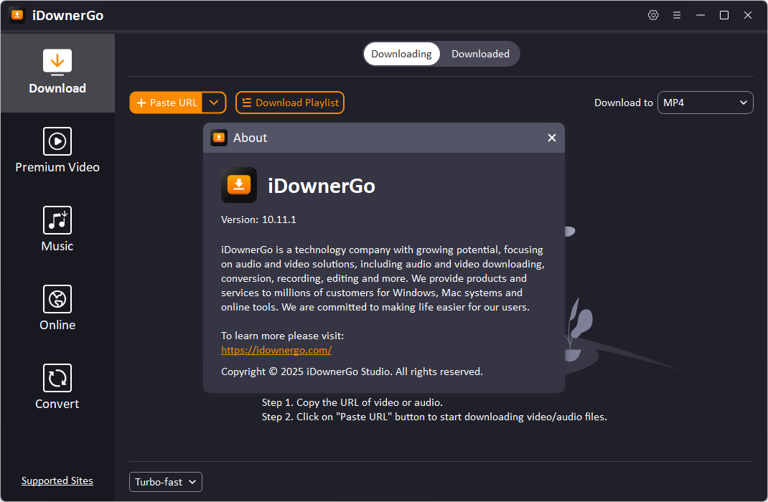Close the iDownerGo main window
Screen dimensions: 768x502
pyautogui.click(x=747, y=15)
